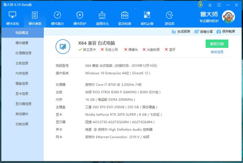Open 硬盘信息 in the sidebar
The width and height of the screenshot is (243, 163).
point(23,83)
